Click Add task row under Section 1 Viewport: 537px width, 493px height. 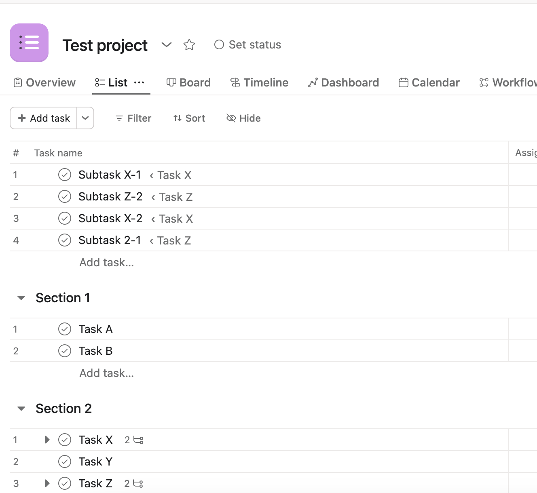click(107, 373)
